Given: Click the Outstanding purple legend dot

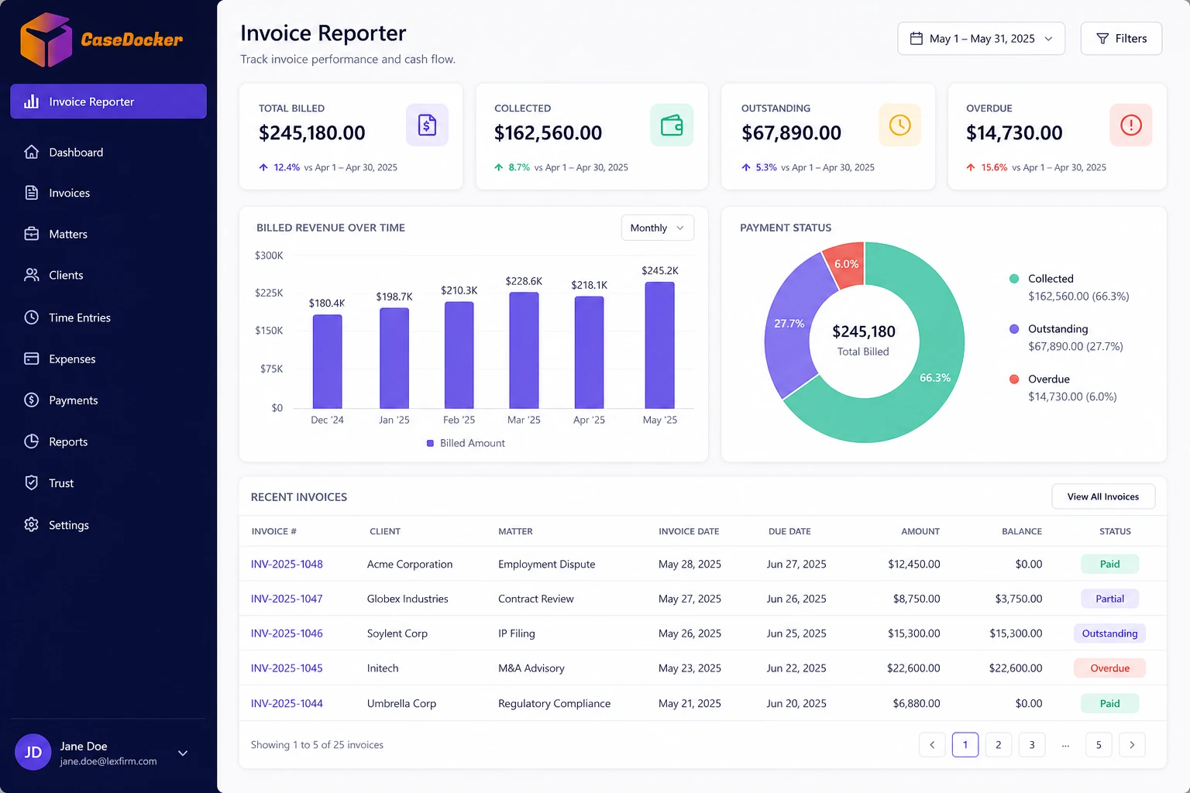Looking at the screenshot, I should (1014, 329).
